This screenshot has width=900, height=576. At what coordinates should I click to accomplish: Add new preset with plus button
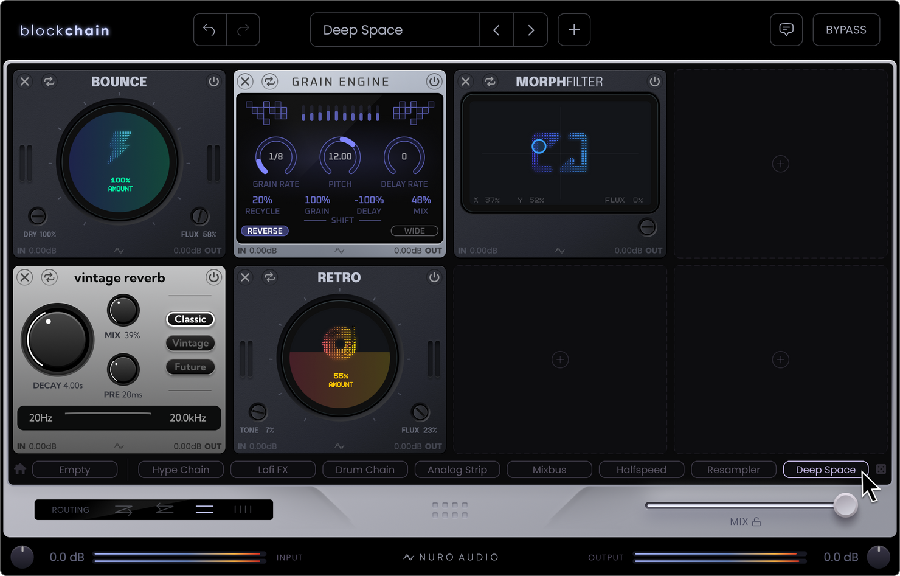point(574,30)
